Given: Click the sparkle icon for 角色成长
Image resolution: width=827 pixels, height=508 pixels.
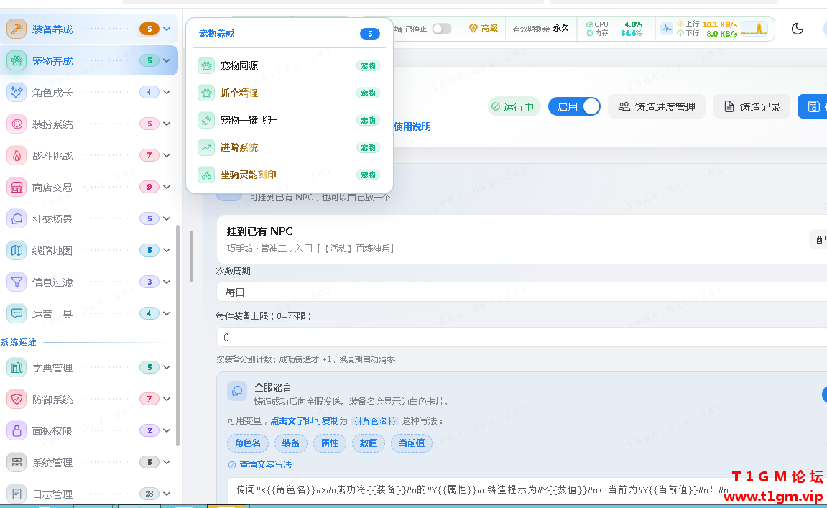Looking at the screenshot, I should click(17, 92).
